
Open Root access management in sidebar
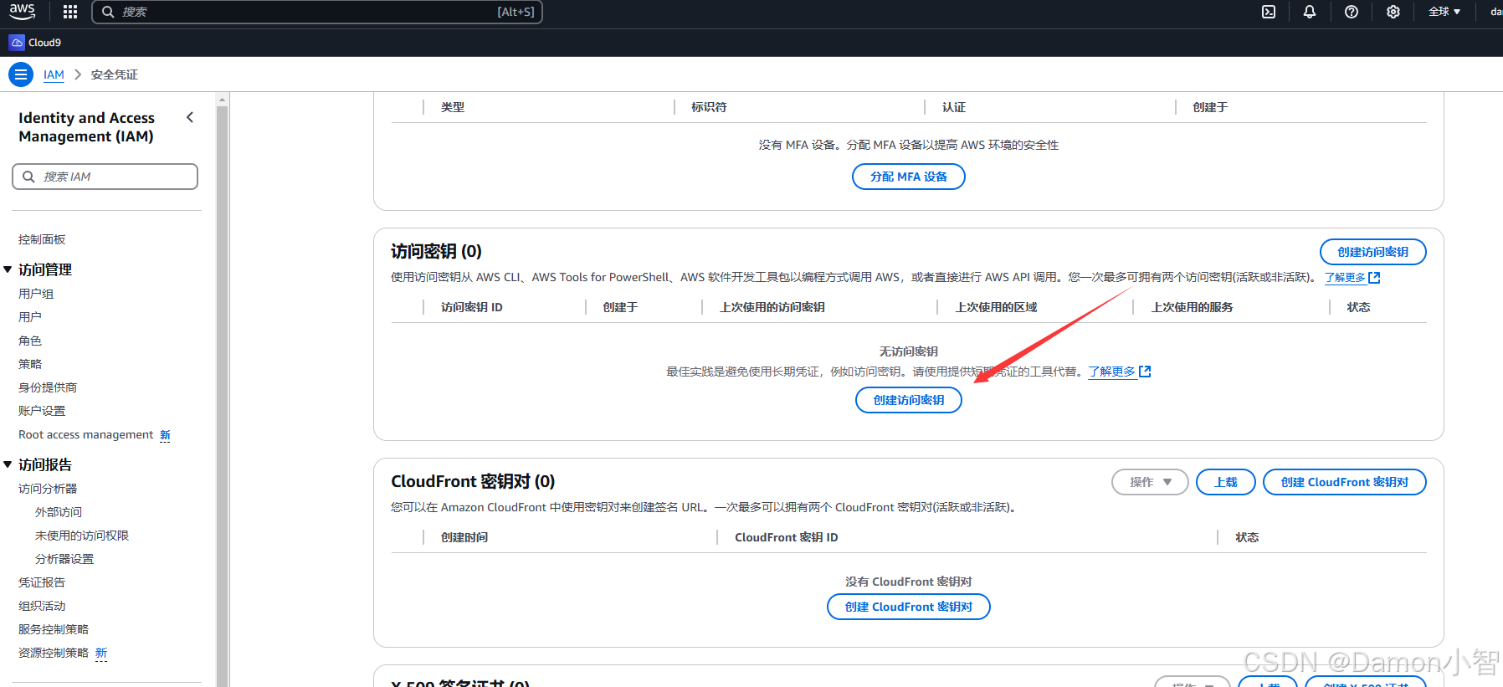(86, 434)
